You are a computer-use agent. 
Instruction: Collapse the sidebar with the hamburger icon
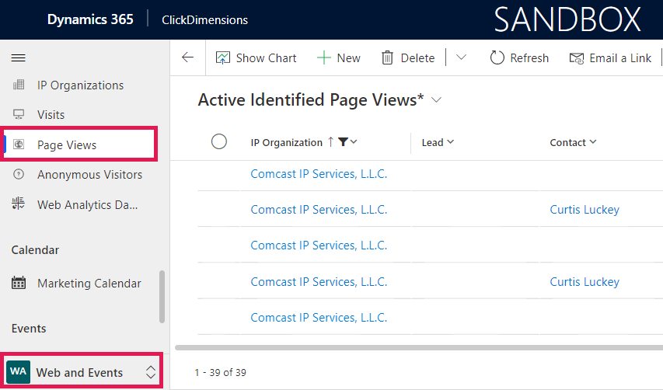(x=18, y=58)
